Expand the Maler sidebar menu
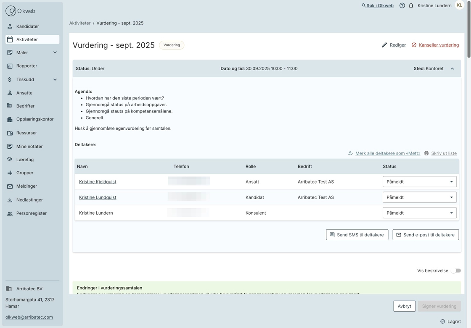The width and height of the screenshot is (471, 328). pos(55,52)
